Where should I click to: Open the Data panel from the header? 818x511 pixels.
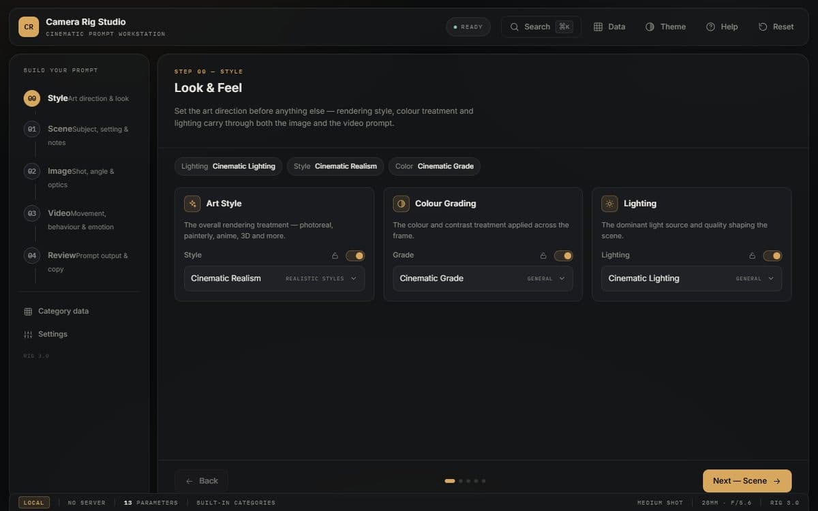pyautogui.click(x=609, y=27)
